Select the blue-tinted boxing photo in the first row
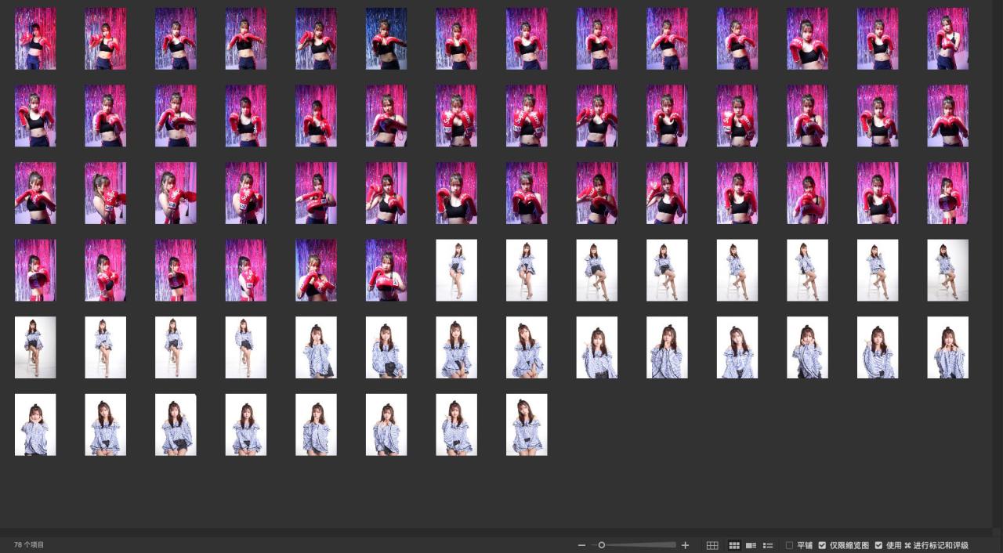Image resolution: width=1003 pixels, height=553 pixels. [x=386, y=39]
